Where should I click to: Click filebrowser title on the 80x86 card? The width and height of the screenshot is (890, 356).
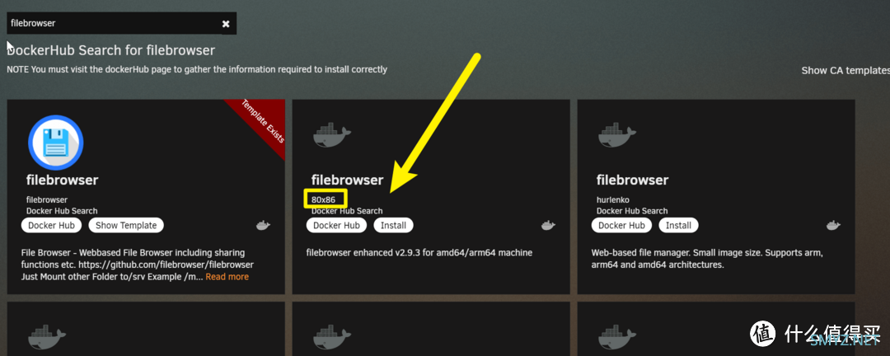(x=348, y=180)
